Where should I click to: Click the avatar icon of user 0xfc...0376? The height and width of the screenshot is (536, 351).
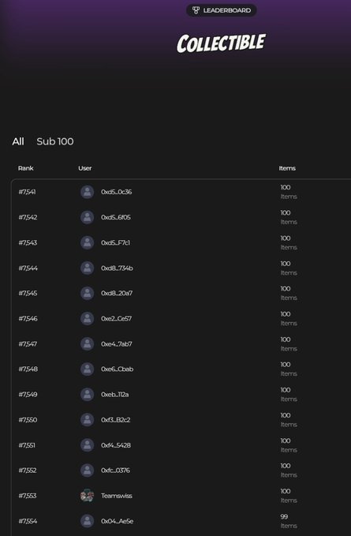coord(87,470)
